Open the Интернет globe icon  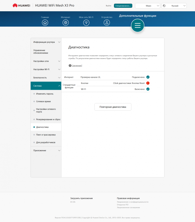tap(65, 23)
